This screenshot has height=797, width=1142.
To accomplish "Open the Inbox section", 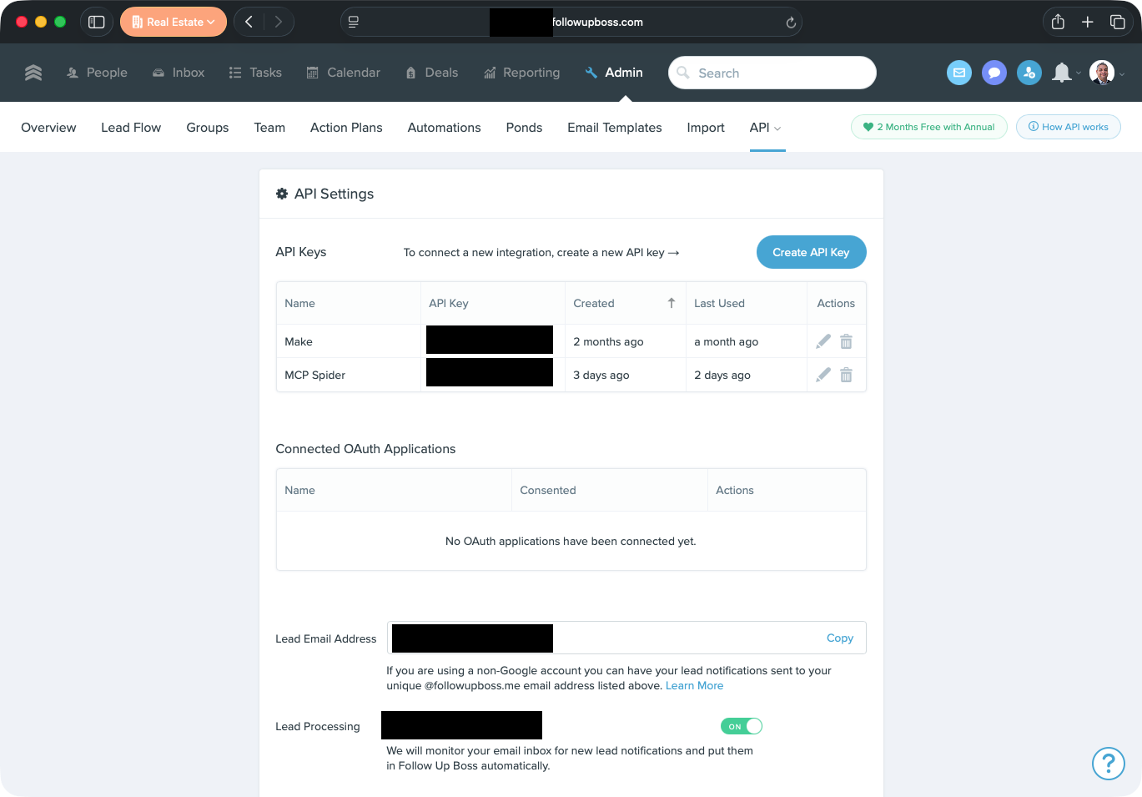I will pyautogui.click(x=178, y=73).
